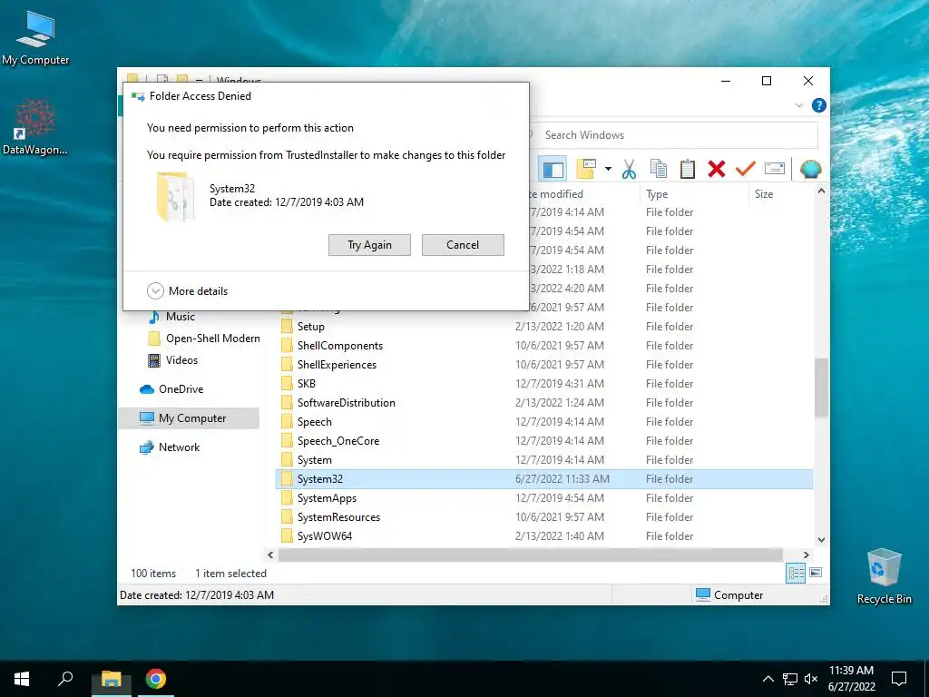Cancel the Folder Access Denied dialog
Image resolution: width=929 pixels, height=697 pixels.
463,245
